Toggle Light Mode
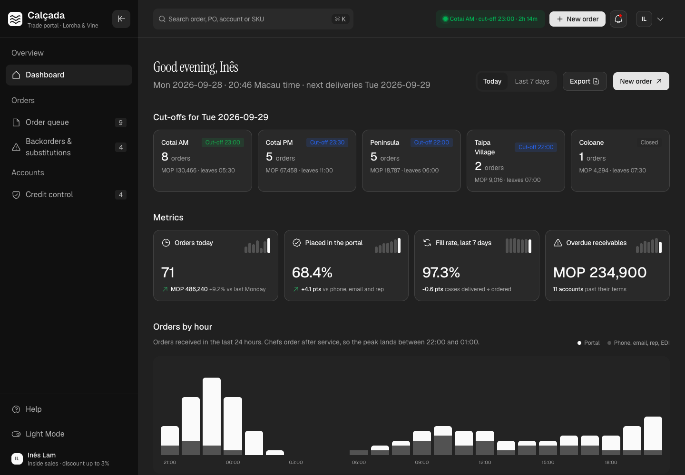This screenshot has width=685, height=475. [x=69, y=434]
